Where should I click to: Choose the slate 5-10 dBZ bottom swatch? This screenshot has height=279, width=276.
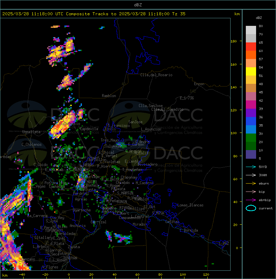[x=251, y=154]
